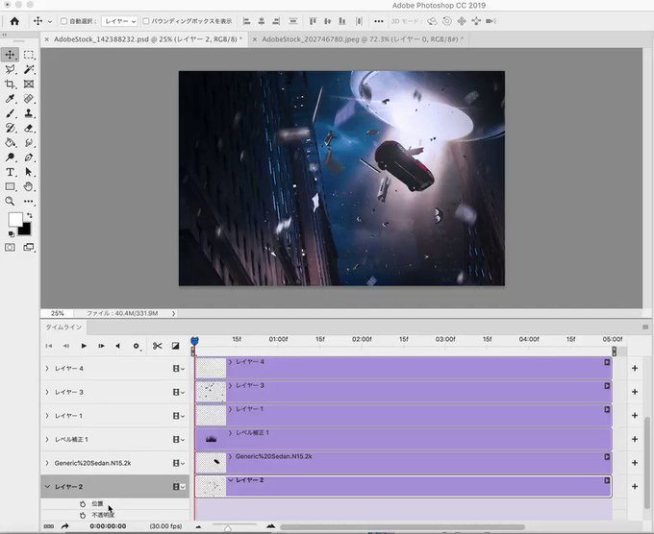The height and width of the screenshot is (534, 654).
Task: Reset default foreground and background colors
Action: tap(12, 233)
